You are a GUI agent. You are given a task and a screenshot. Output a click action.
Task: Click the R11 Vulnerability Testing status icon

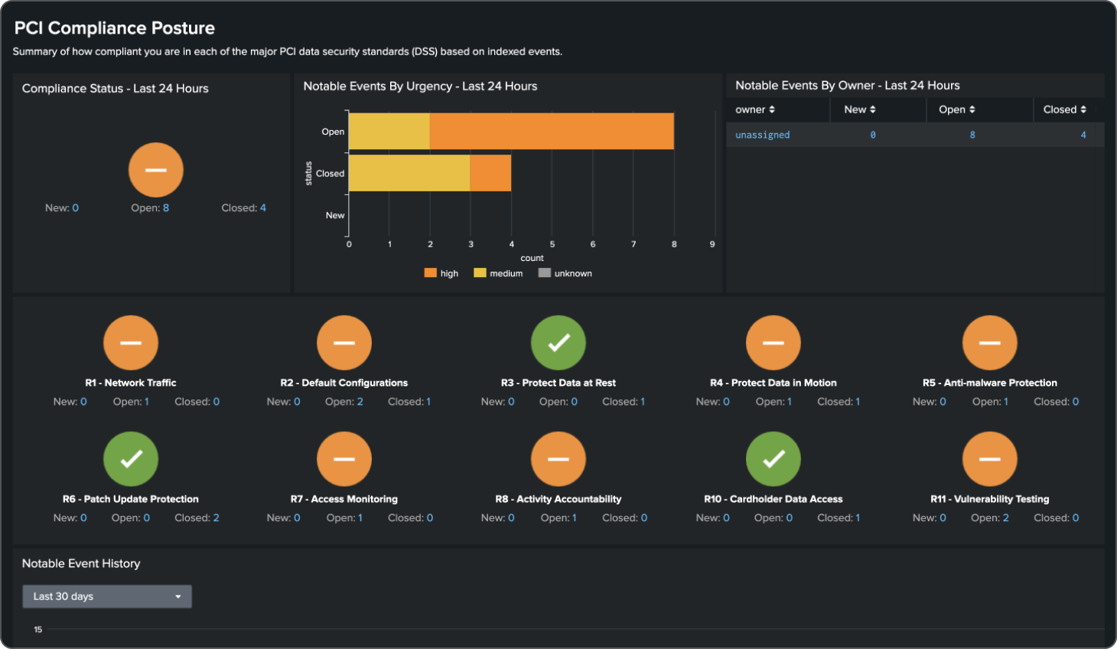990,459
